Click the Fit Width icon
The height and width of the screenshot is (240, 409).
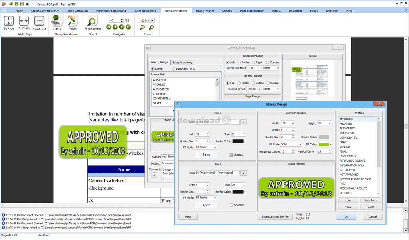[24, 21]
